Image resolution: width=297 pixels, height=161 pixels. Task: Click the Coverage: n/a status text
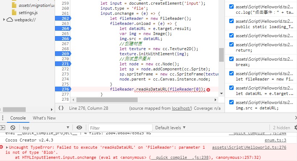tap(207, 108)
